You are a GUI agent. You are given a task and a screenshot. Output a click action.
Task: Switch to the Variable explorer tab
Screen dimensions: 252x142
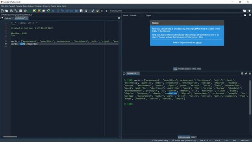point(185,69)
